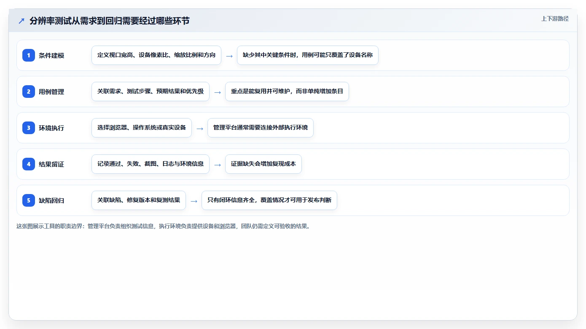Click the box 定义视口宽高、设备像素比、缩放比例和方向
586x329 pixels.
click(x=156, y=55)
